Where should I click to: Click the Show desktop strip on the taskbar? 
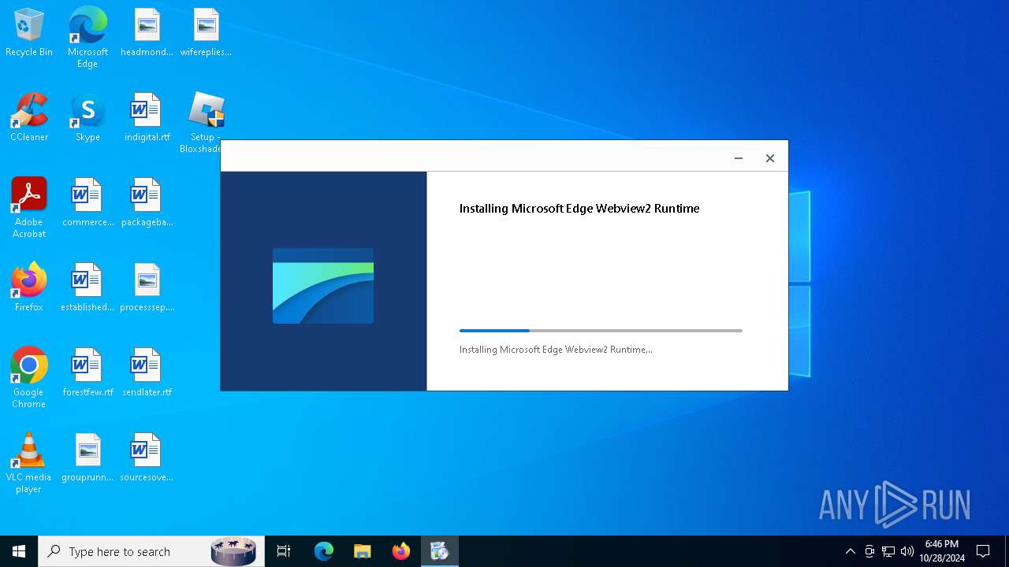(1007, 551)
